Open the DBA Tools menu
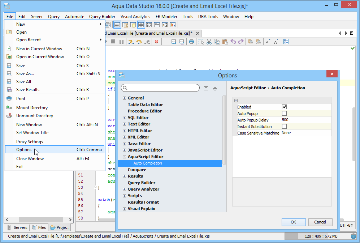360x243 pixels. pyautogui.click(x=208, y=17)
